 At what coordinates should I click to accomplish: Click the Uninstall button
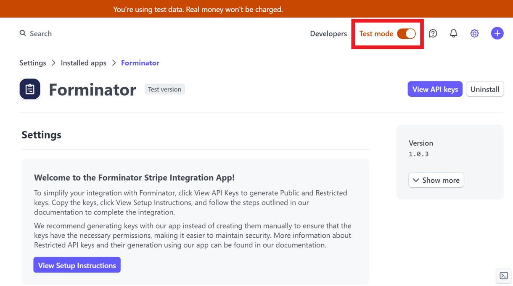point(485,89)
